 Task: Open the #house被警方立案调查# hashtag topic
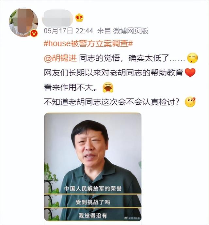click(x=88, y=43)
